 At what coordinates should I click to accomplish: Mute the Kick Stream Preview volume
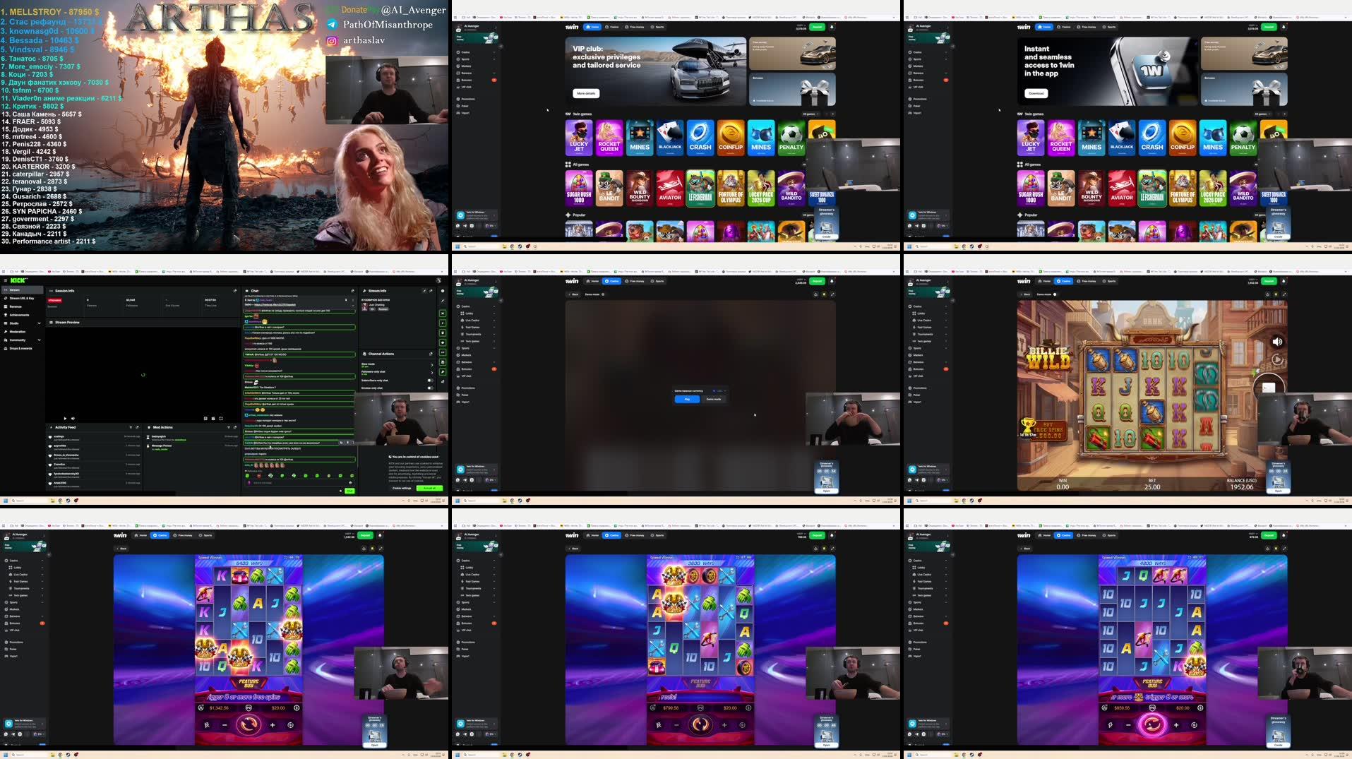(73, 418)
